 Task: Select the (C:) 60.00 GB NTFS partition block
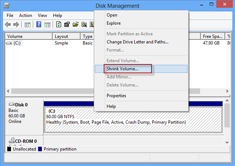tap(133, 120)
